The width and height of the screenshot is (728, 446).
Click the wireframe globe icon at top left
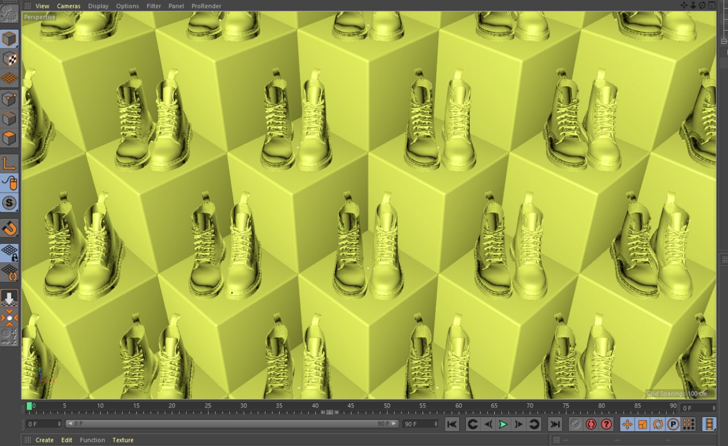[9, 12]
